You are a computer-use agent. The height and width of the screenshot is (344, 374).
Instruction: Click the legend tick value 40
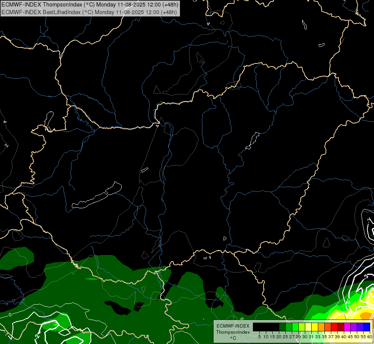pyautogui.click(x=344, y=337)
